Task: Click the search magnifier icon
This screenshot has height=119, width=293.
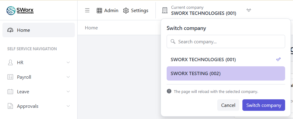Action: tap(173, 41)
